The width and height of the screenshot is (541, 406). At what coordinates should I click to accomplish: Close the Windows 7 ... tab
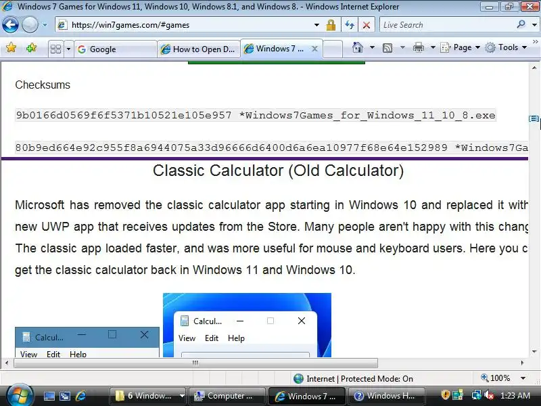(x=314, y=49)
